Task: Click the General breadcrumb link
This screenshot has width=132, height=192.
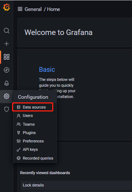Action: click(33, 9)
